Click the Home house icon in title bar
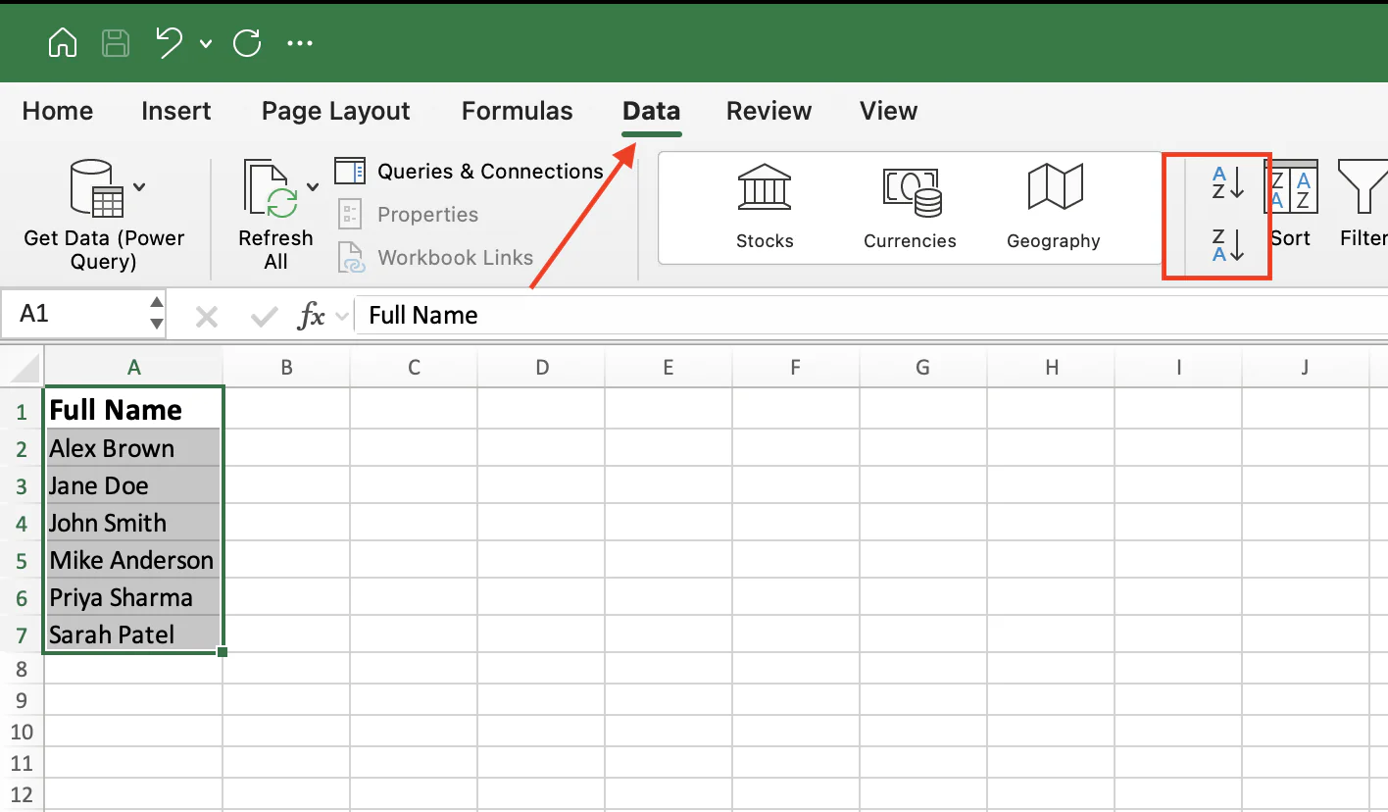 (63, 43)
